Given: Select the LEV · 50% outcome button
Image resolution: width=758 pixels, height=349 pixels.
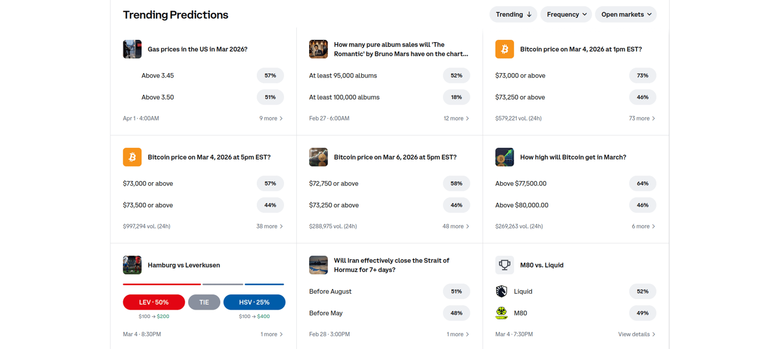Looking at the screenshot, I should point(154,302).
